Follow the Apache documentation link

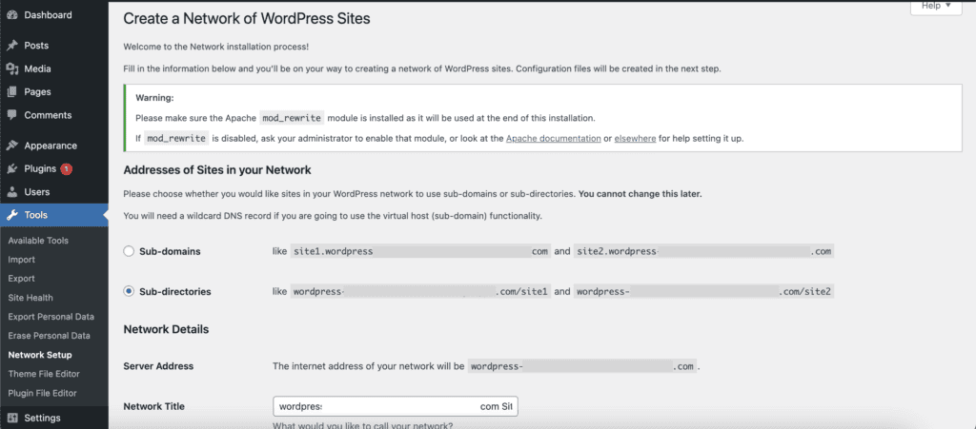tap(554, 139)
